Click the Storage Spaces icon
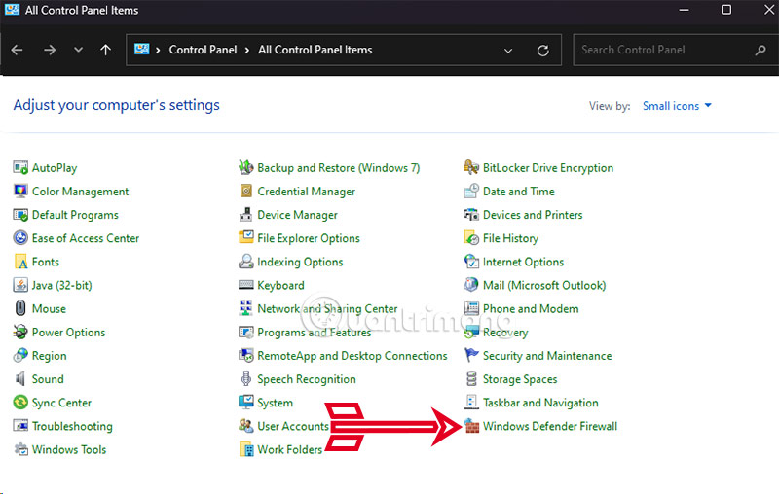The height and width of the screenshot is (494, 779). pyautogui.click(x=471, y=379)
